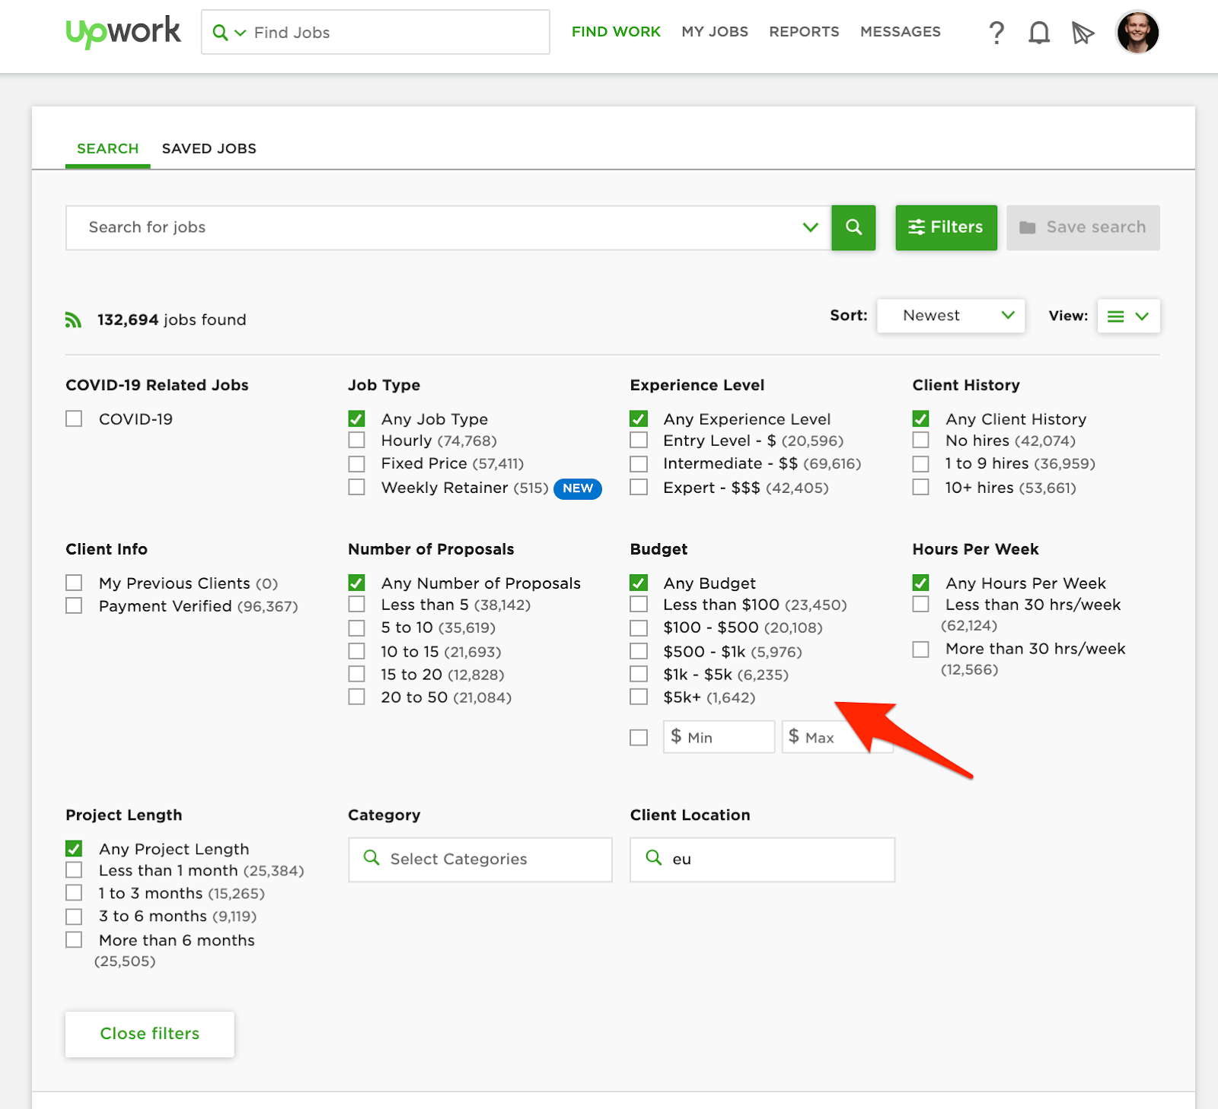
Task: Click the Client Location field containing eu
Action: [763, 860]
